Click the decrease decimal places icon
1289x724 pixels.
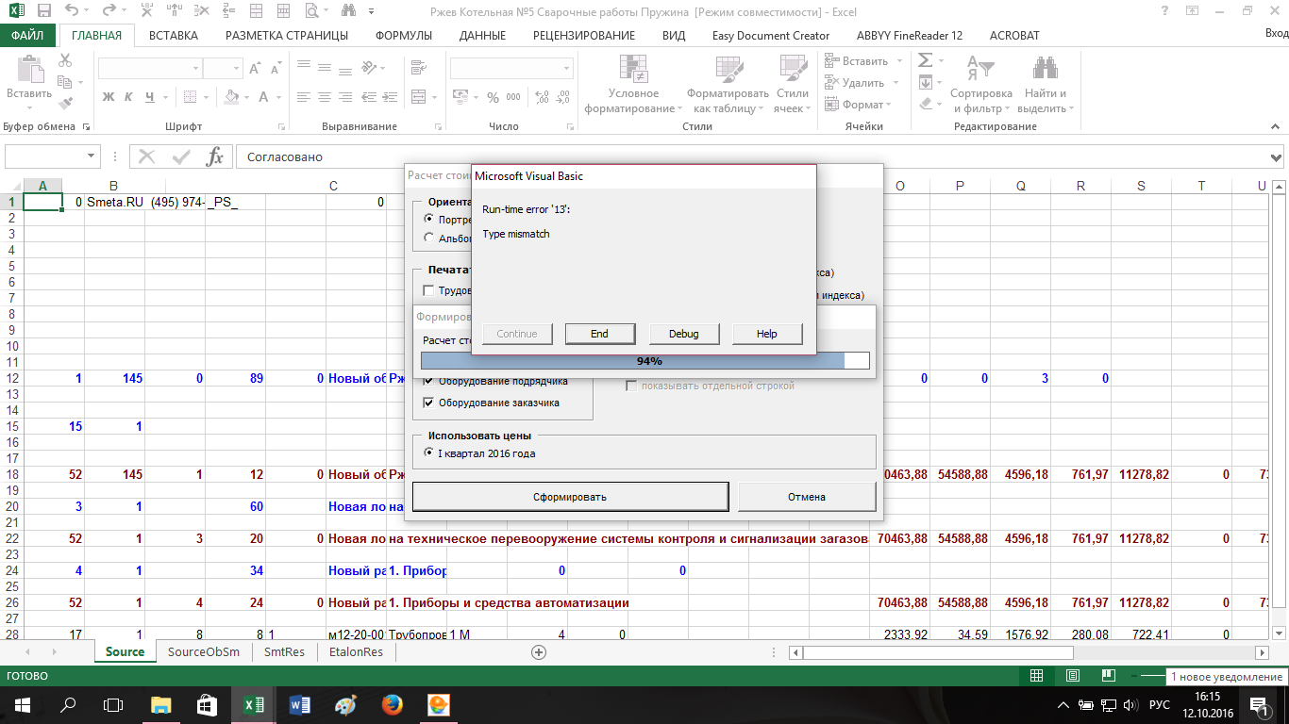[564, 97]
